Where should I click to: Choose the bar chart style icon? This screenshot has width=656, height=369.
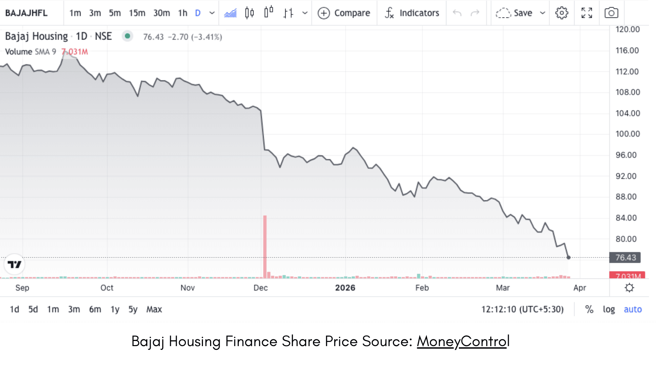coord(288,13)
